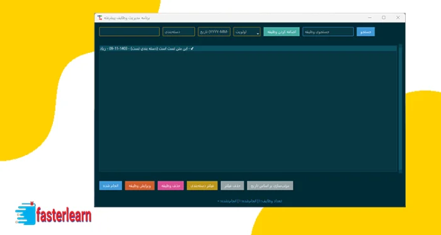The image size is (441, 235).
Task: Click the blue جستجو search button
Action: pos(365,32)
